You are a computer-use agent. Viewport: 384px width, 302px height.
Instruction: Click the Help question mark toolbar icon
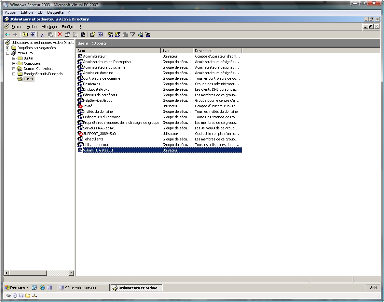[x=92, y=34]
